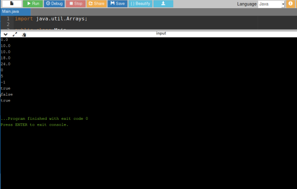Click the 18.0 output line
Viewport: 297px width, 189px height.
tap(6, 58)
